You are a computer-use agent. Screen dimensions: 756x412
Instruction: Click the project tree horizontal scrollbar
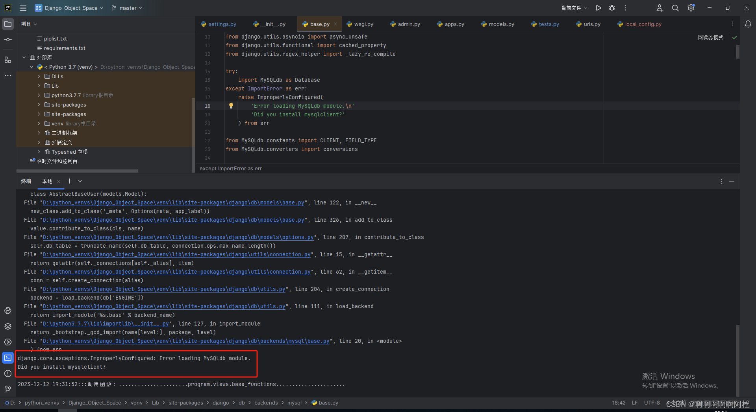coord(77,171)
